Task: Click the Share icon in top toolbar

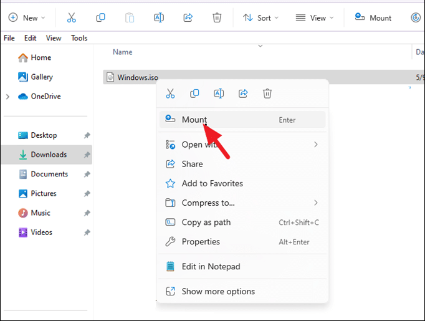Action: click(x=188, y=17)
